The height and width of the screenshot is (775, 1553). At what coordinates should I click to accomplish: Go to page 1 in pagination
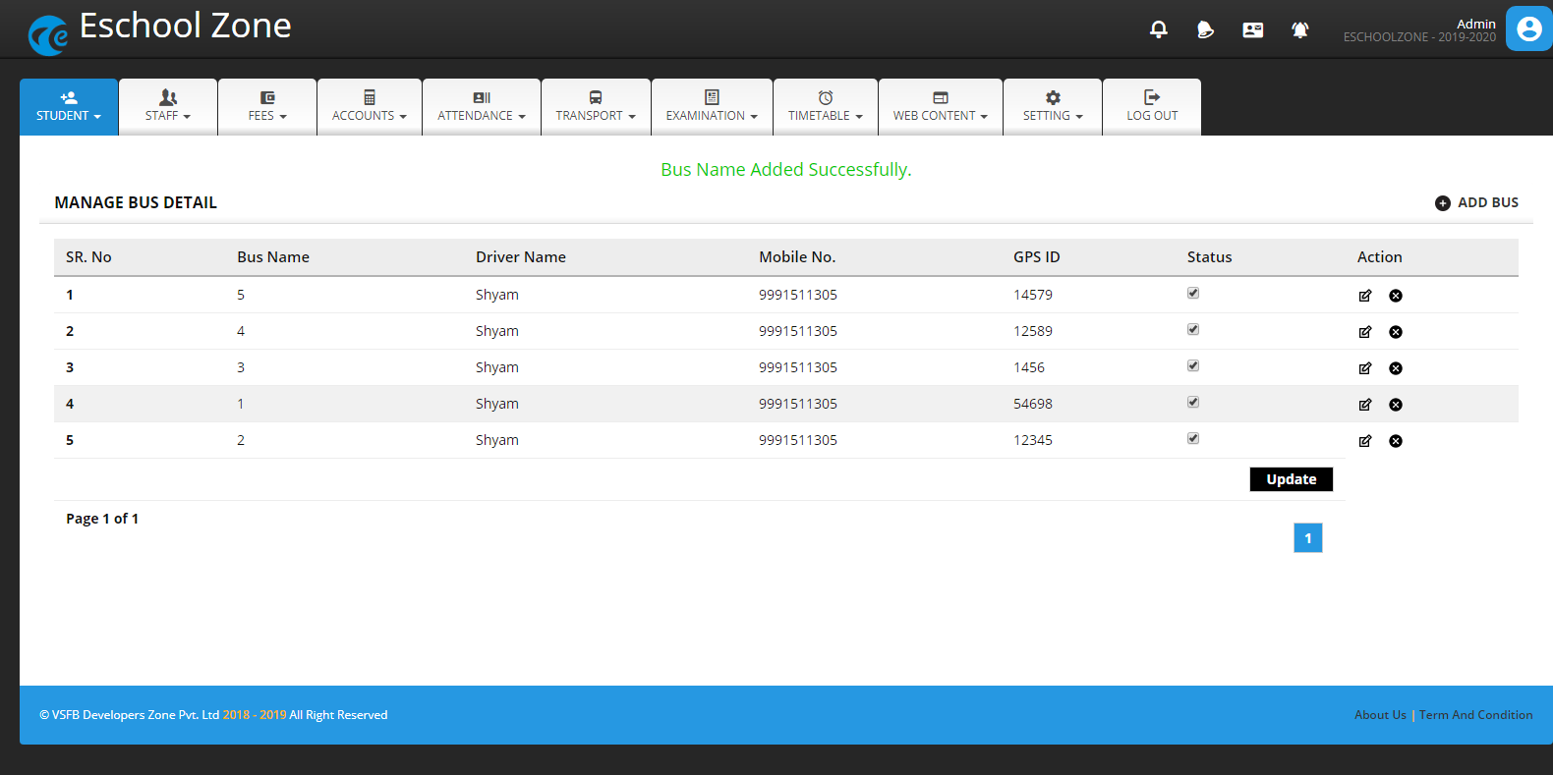[x=1307, y=538]
